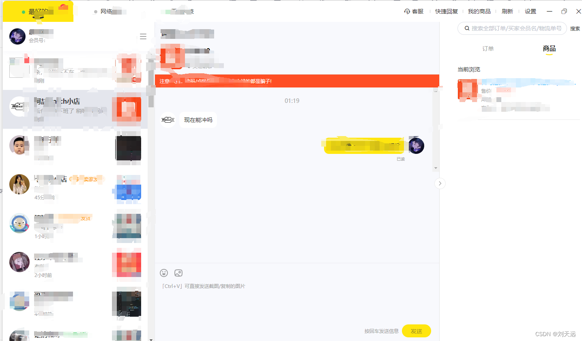Open the baby-face avatar conversation
Screen dimensions: 582x341
(19, 145)
